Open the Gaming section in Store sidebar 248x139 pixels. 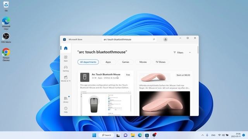tap(65, 69)
